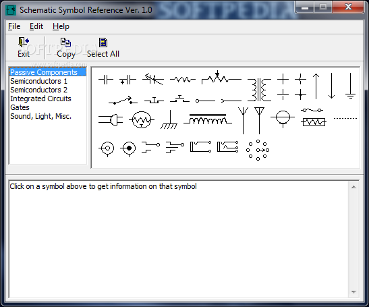Image resolution: width=369 pixels, height=307 pixels.
Task: Click the variable capacitor symbol
Action: pos(153,79)
